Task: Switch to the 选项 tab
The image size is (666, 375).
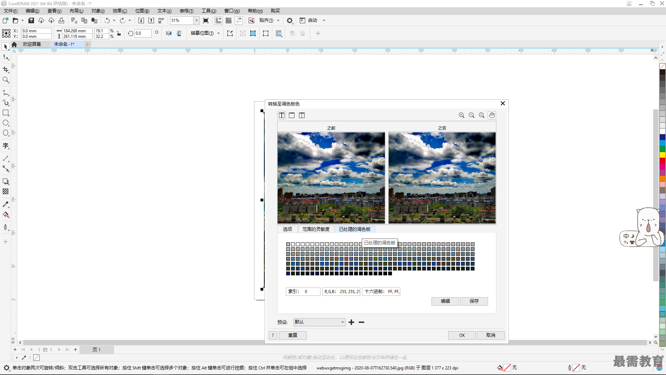Action: tap(288, 229)
